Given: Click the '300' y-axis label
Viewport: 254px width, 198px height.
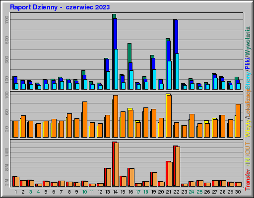Looking at the screenshot, I should (x=7, y=59).
